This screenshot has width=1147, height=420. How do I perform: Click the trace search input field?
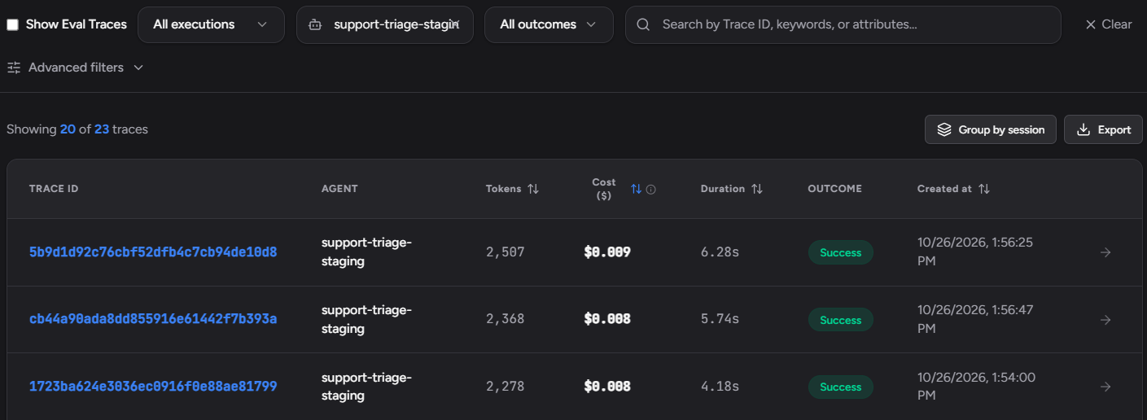coord(843,24)
